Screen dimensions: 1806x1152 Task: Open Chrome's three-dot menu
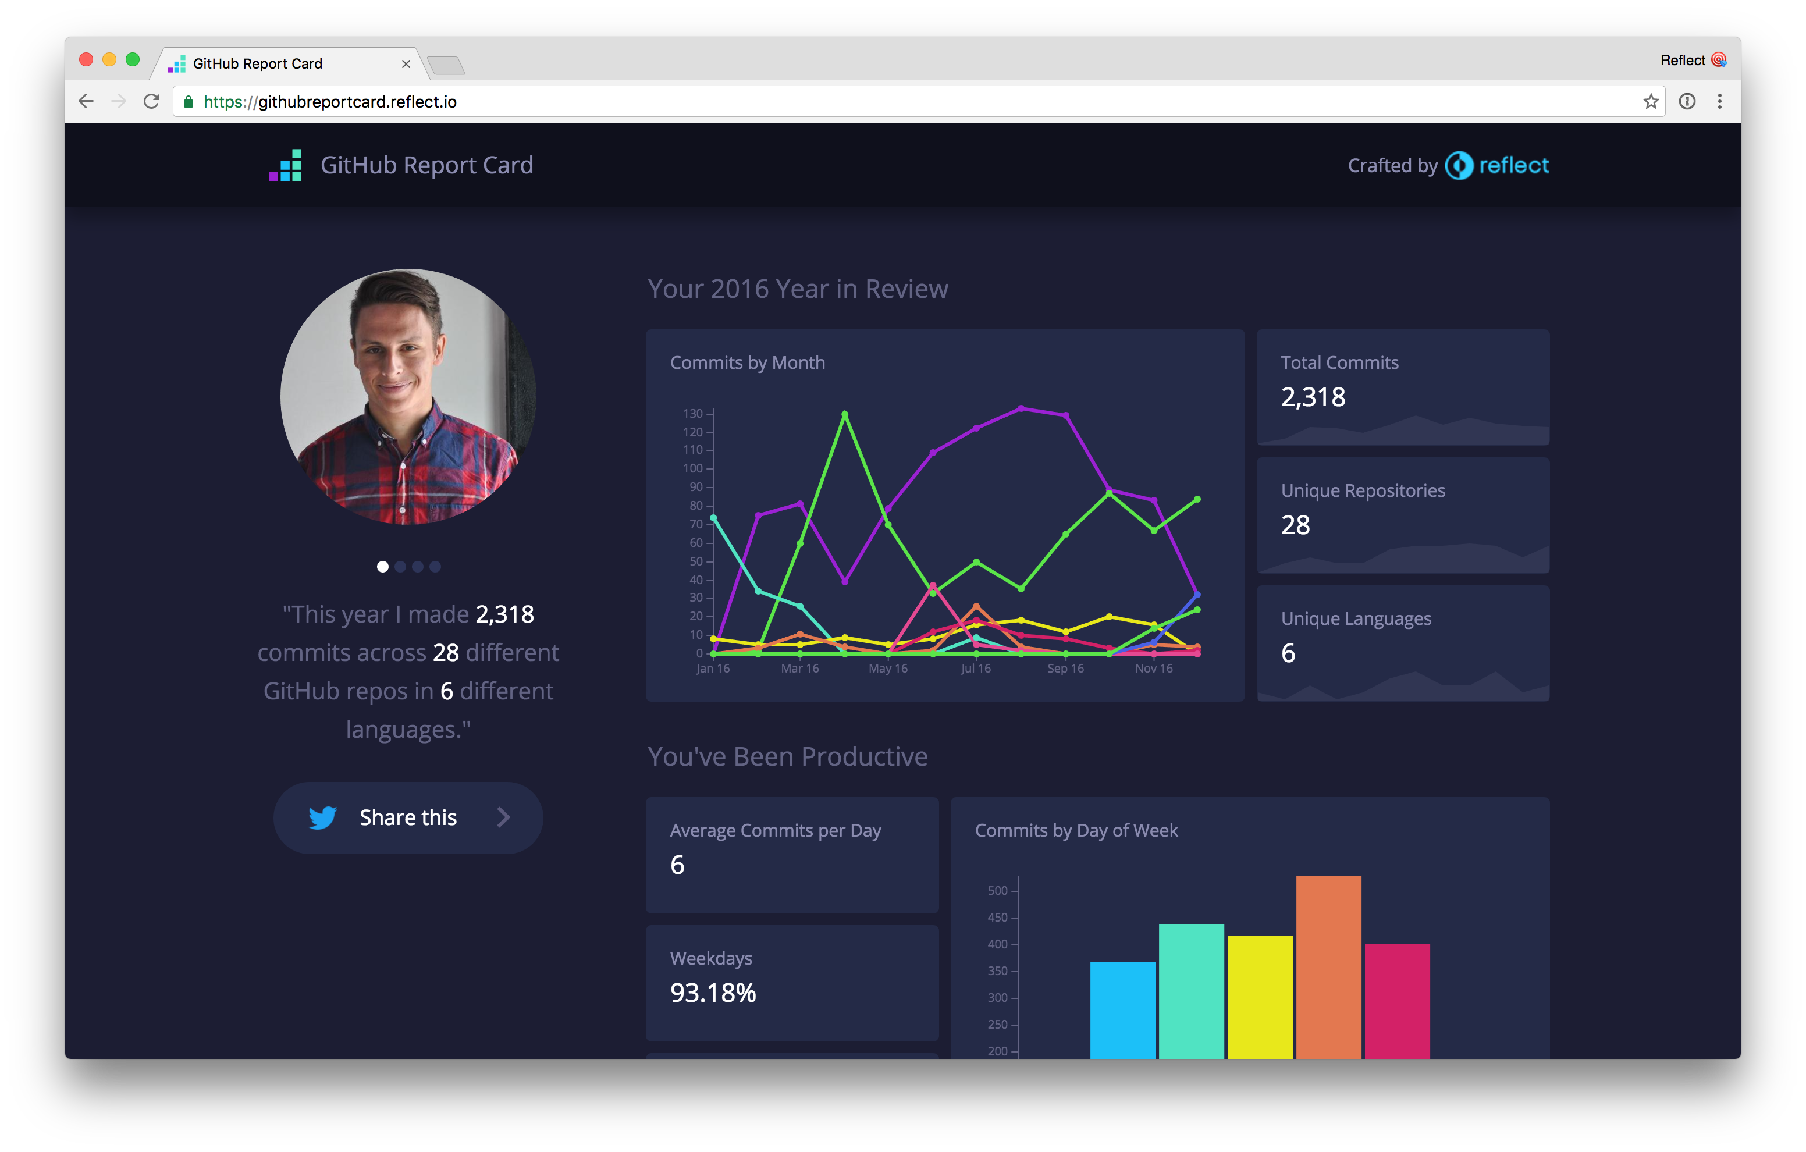[x=1720, y=101]
